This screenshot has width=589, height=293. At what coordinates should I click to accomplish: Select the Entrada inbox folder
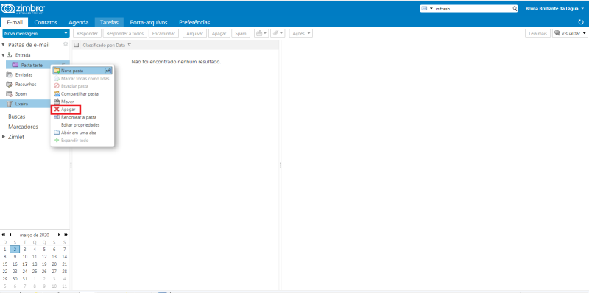tap(23, 54)
